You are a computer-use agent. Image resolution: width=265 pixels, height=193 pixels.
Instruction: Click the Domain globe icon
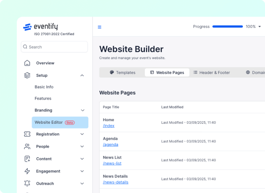pyautogui.click(x=248, y=72)
